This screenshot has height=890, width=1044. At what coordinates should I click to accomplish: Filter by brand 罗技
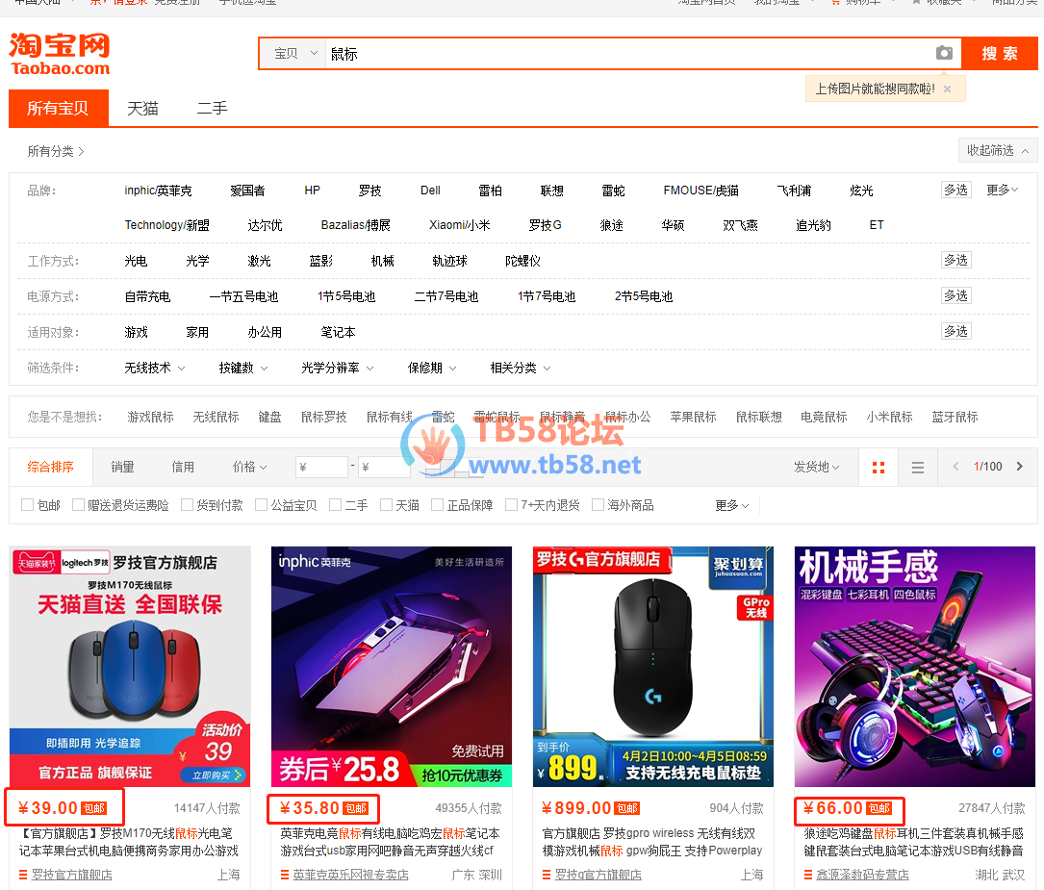(x=369, y=191)
